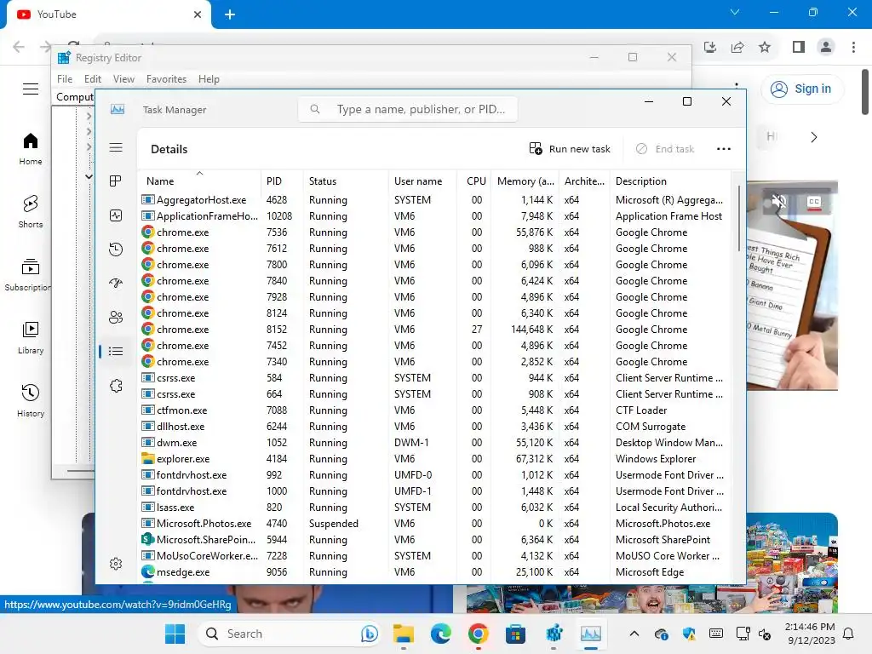This screenshot has height=654, width=872.
Task: Select explorer.exe process row
Action: click(x=434, y=458)
